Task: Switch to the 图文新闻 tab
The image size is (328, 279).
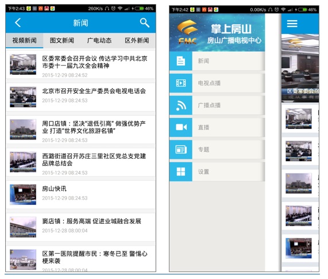Action: (x=61, y=40)
